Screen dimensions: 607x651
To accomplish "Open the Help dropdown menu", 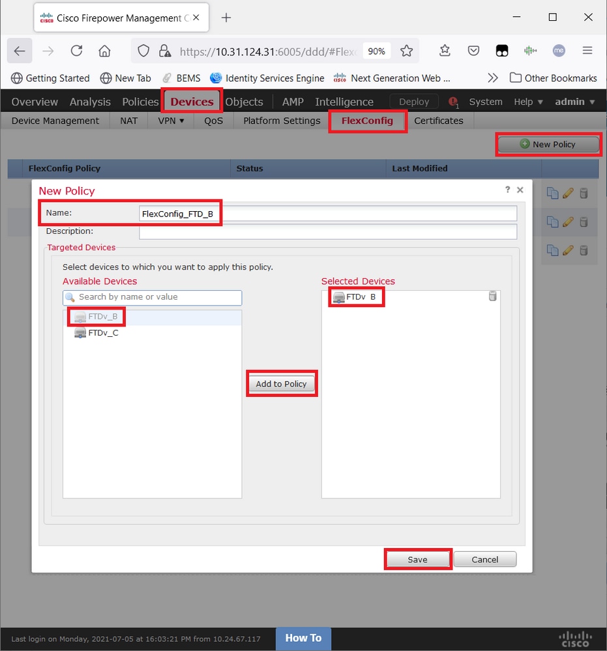I will 528,102.
